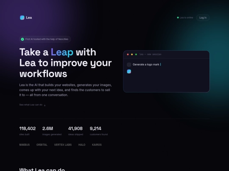Open the Log in button
The width and height of the screenshot is (229, 171).
(203, 18)
